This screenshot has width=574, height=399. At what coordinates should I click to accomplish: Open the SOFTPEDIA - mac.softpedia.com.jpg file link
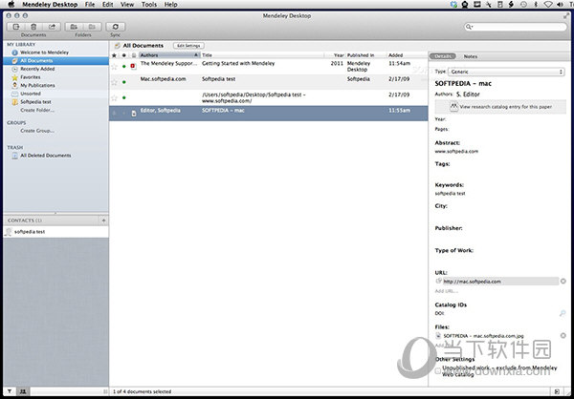coord(483,335)
